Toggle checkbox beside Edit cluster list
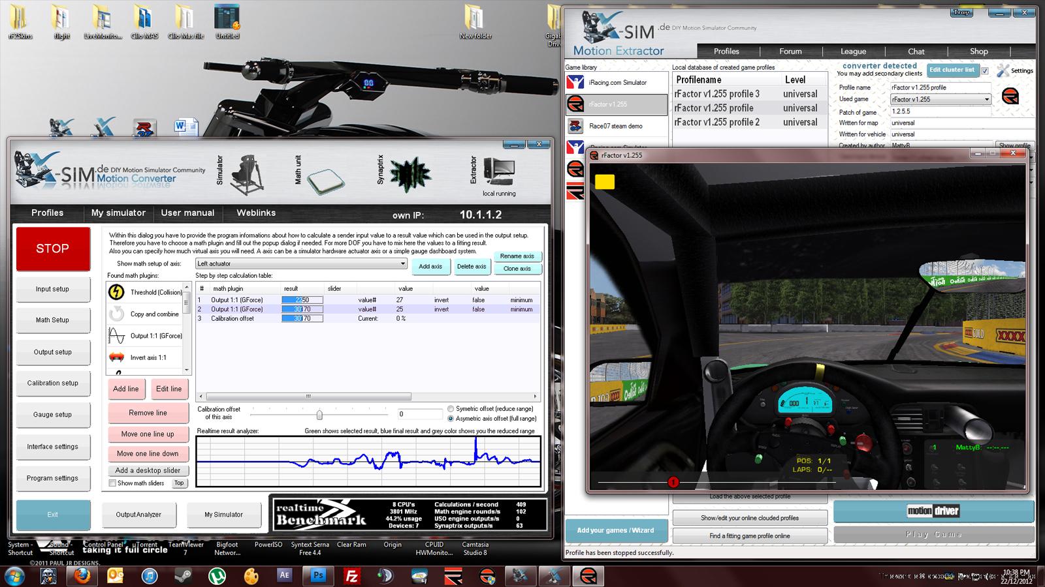This screenshot has width=1045, height=587. (x=985, y=70)
